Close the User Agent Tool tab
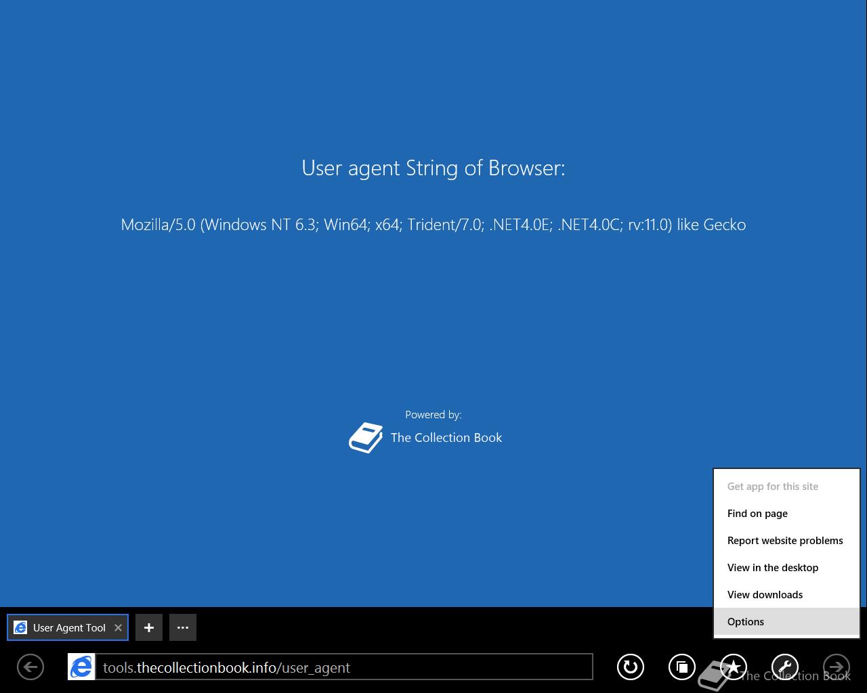 pyautogui.click(x=118, y=627)
